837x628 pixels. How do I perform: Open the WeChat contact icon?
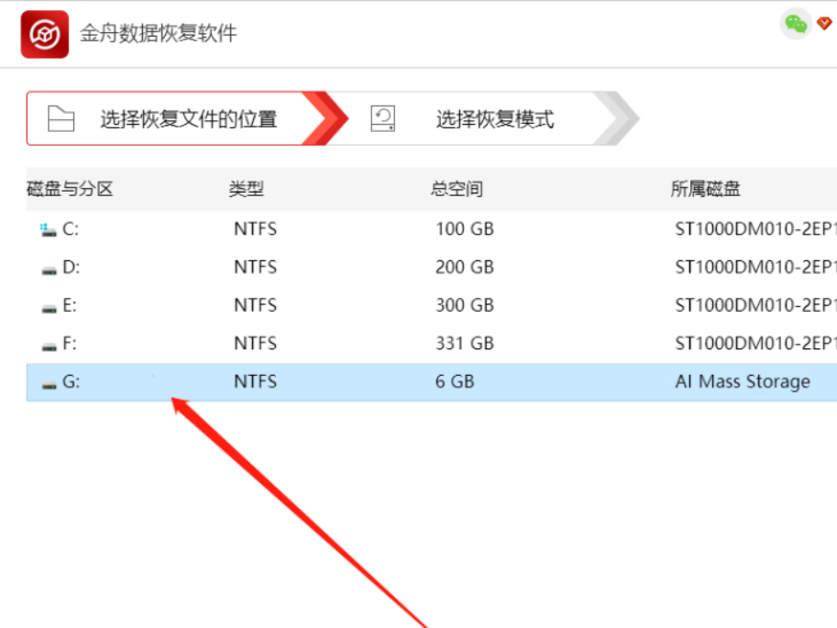click(796, 24)
